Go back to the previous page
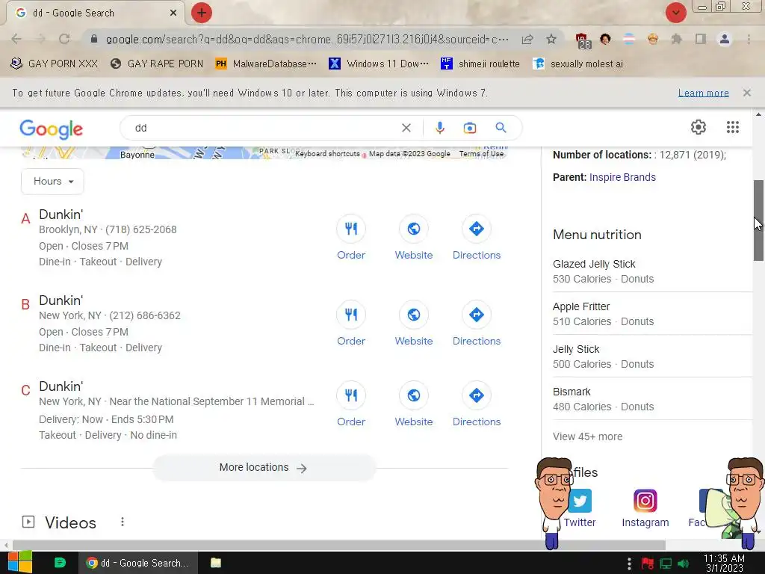 click(16, 39)
